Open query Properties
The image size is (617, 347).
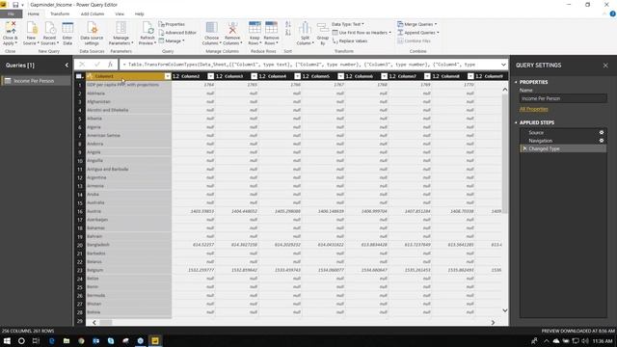click(x=172, y=24)
